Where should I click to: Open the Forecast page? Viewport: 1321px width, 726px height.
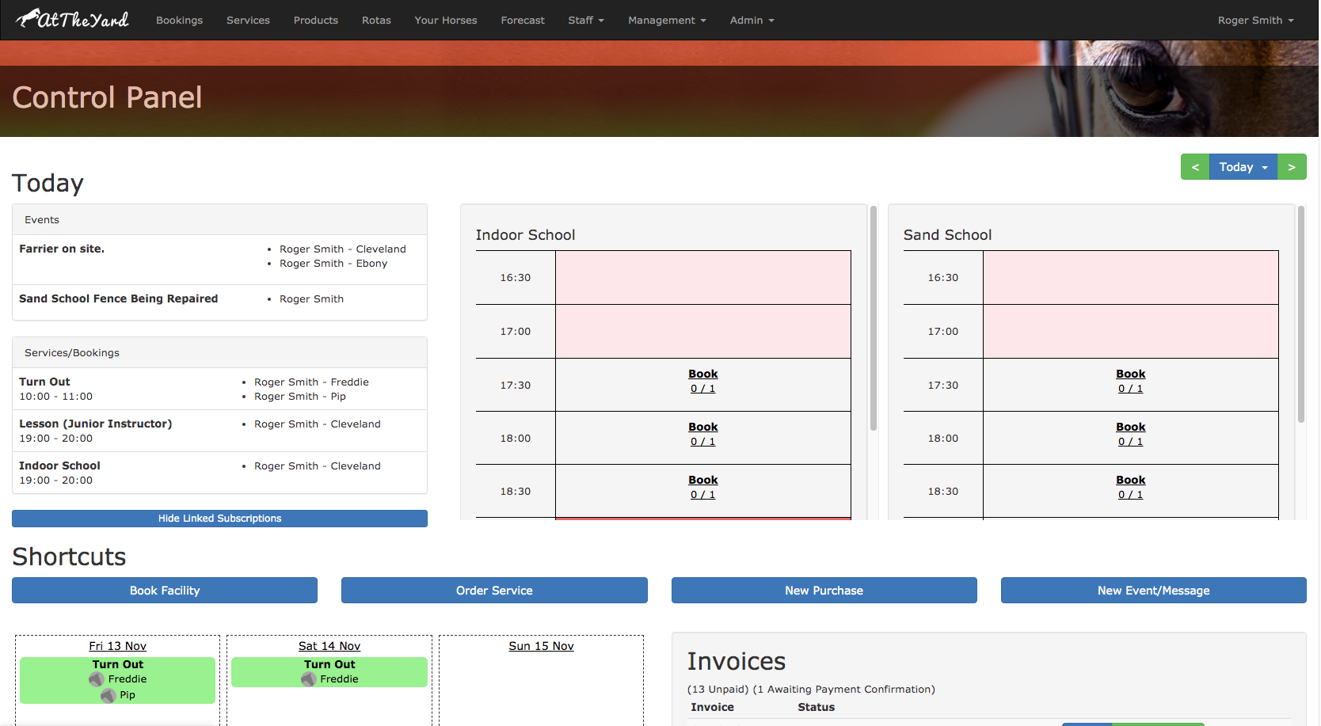523,20
